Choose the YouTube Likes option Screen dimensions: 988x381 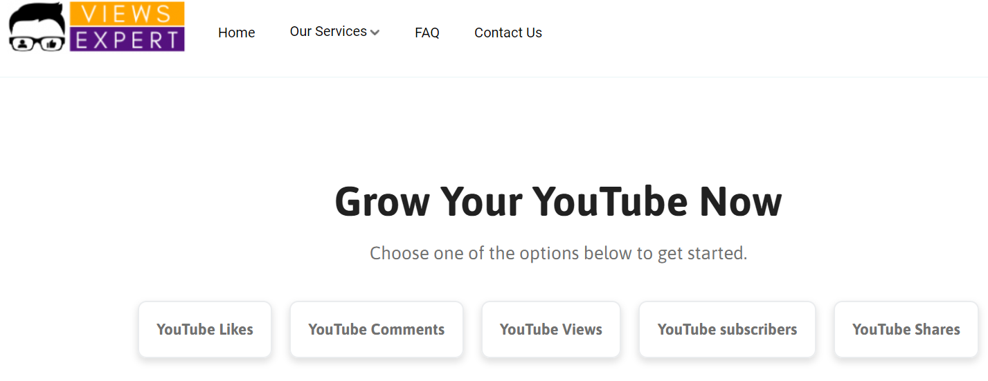pos(205,329)
